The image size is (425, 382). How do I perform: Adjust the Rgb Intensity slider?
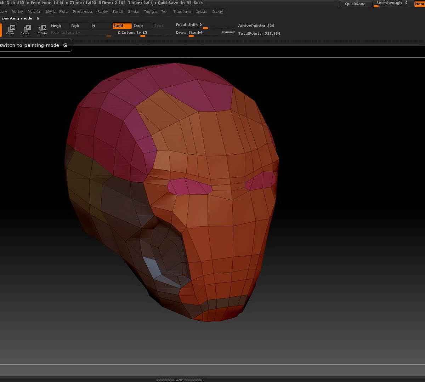click(x=81, y=33)
